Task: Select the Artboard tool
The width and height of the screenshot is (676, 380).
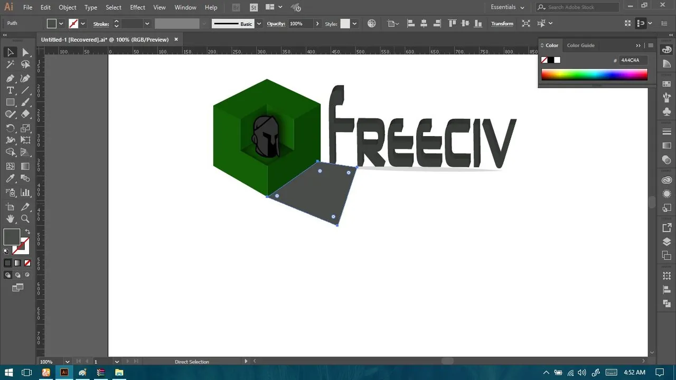Action: (x=10, y=207)
